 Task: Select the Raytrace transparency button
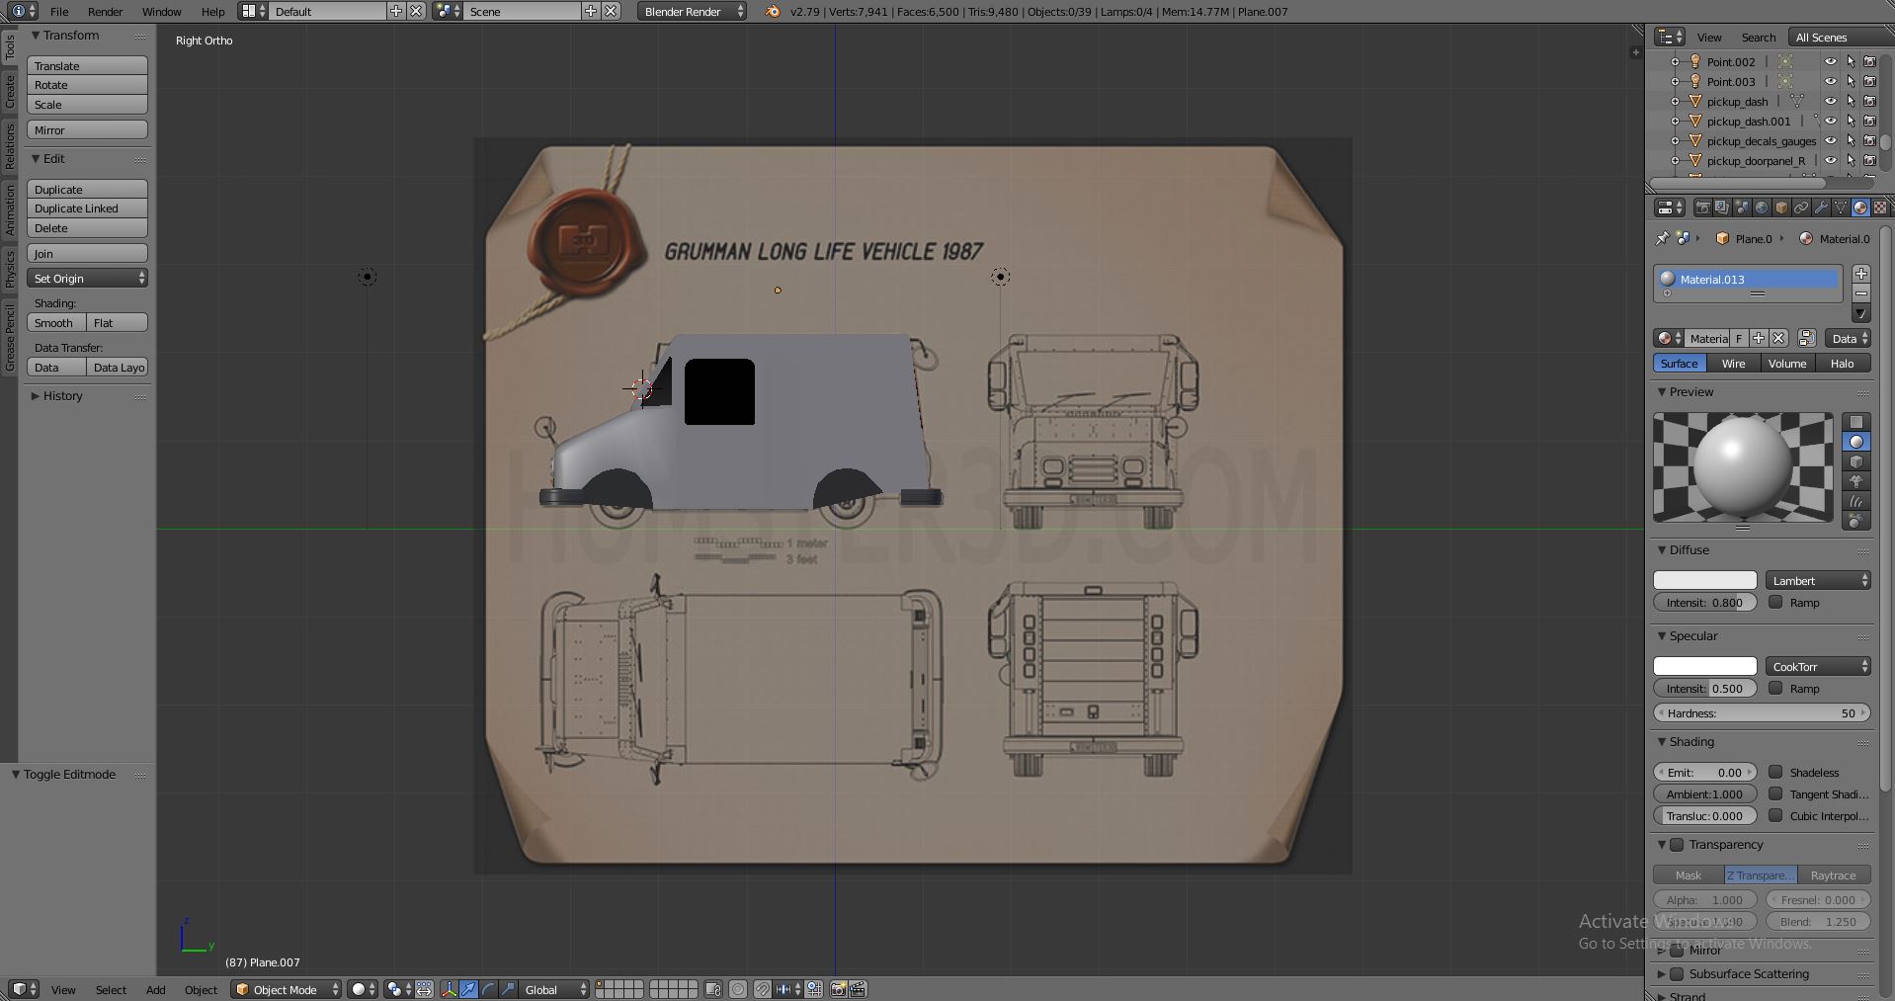(x=1834, y=875)
